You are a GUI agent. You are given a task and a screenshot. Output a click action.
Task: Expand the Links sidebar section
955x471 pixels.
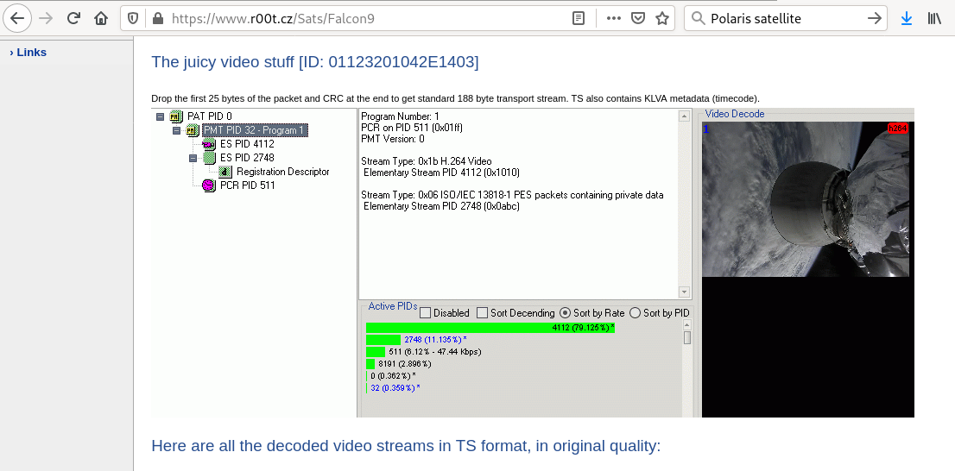click(x=28, y=53)
